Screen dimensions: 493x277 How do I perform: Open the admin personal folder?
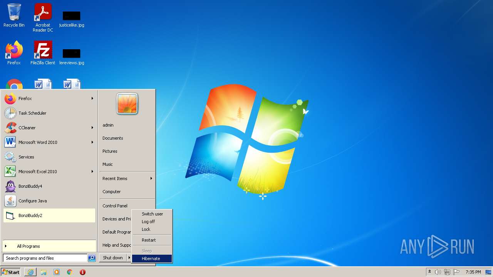coord(127,125)
